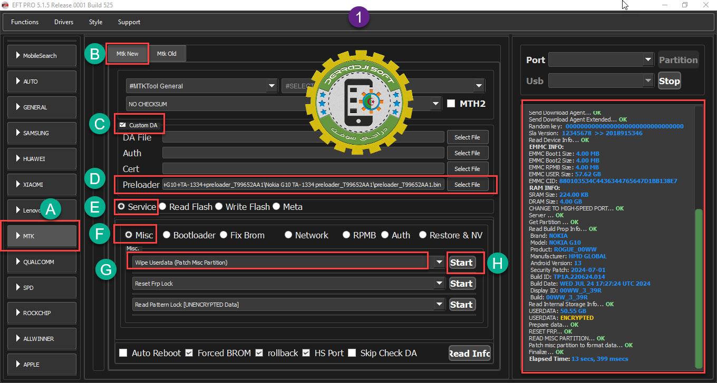Select the Service radio button
The width and height of the screenshot is (717, 383).
point(122,207)
